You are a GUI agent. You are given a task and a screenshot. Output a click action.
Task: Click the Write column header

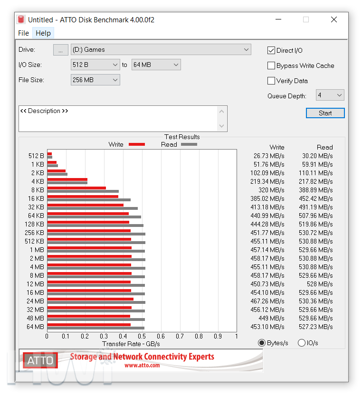click(x=277, y=147)
